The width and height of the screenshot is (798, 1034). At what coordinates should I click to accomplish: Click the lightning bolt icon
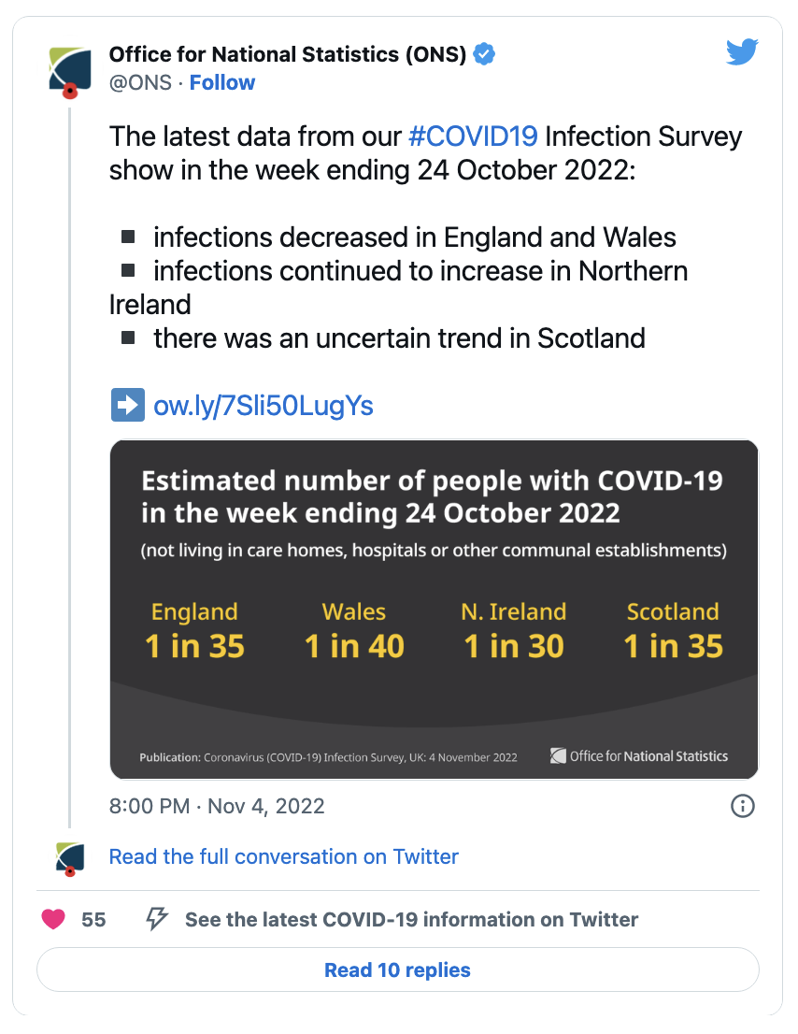pyautogui.click(x=157, y=919)
